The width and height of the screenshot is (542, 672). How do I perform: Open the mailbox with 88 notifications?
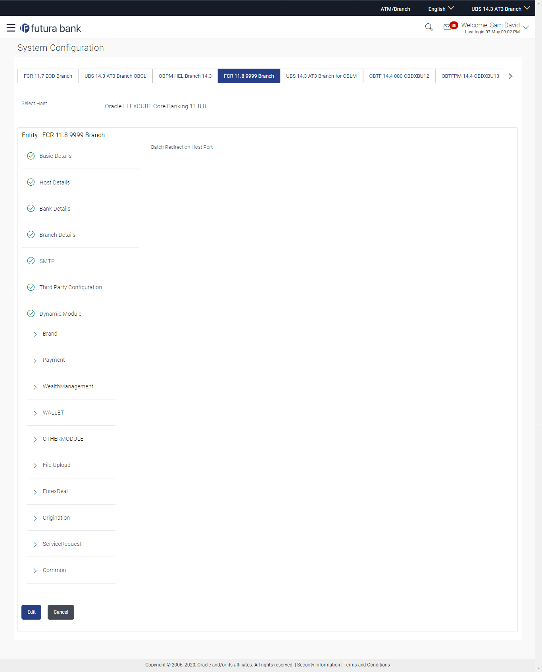(450, 26)
